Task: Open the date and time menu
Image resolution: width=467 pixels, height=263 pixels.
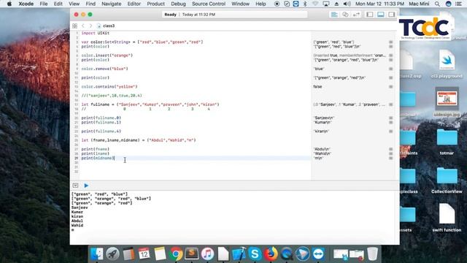Action: 379,4
